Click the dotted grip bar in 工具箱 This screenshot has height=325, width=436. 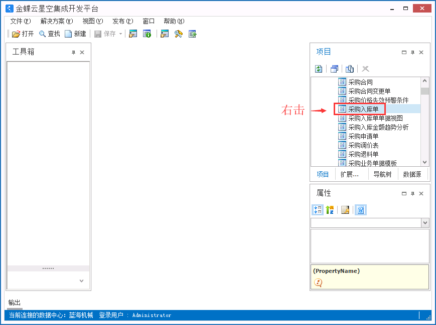pos(48,268)
